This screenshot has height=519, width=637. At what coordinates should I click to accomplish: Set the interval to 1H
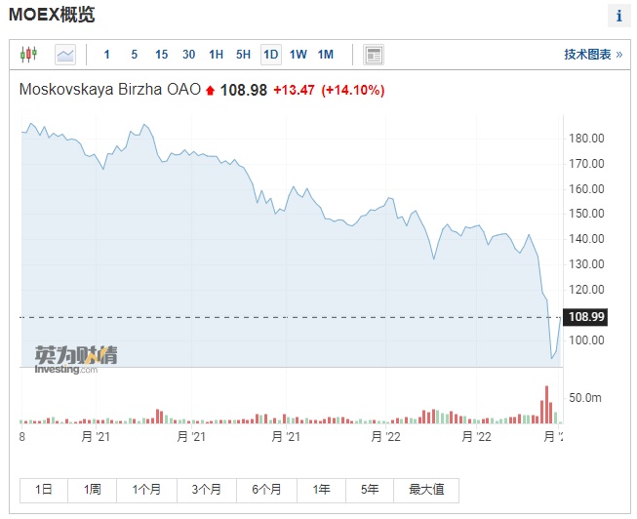tap(217, 55)
